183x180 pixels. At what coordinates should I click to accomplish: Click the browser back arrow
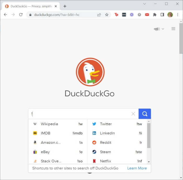point(5,15)
